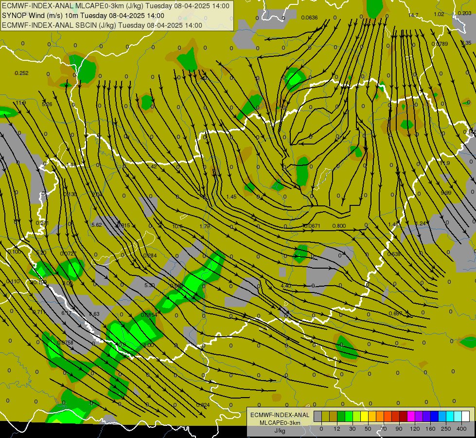Click the 30 tick label in legend
This screenshot has width=476, height=438.
click(x=353, y=429)
